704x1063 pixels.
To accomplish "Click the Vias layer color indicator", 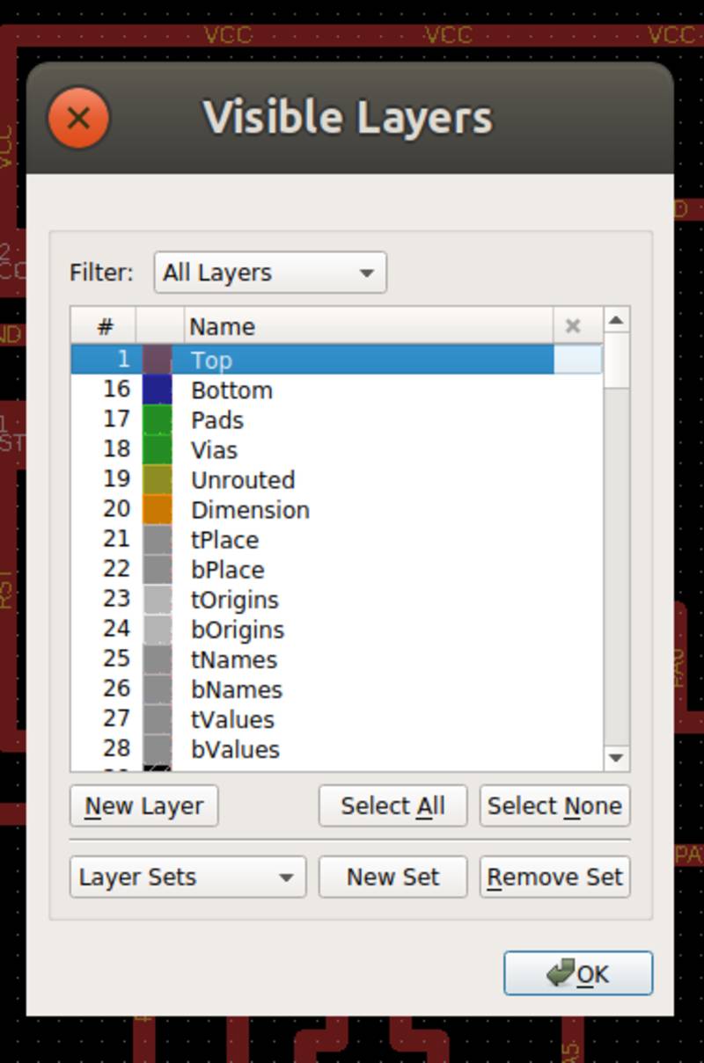I will (x=158, y=449).
